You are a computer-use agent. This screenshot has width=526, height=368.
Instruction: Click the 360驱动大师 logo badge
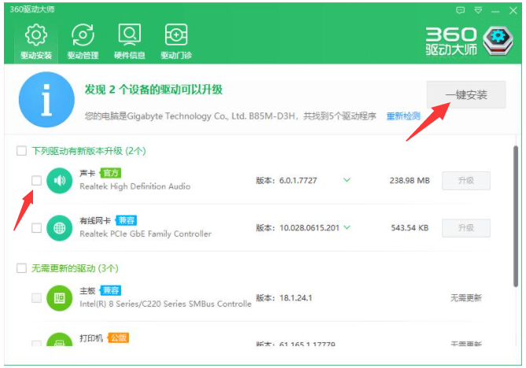(498, 41)
